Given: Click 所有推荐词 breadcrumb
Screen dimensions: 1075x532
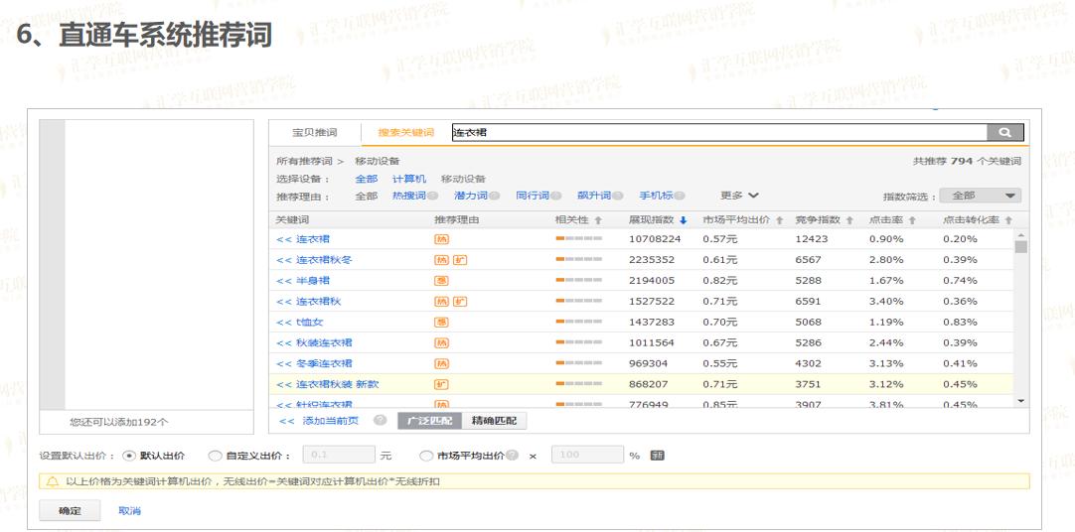Looking at the screenshot, I should 304,162.
